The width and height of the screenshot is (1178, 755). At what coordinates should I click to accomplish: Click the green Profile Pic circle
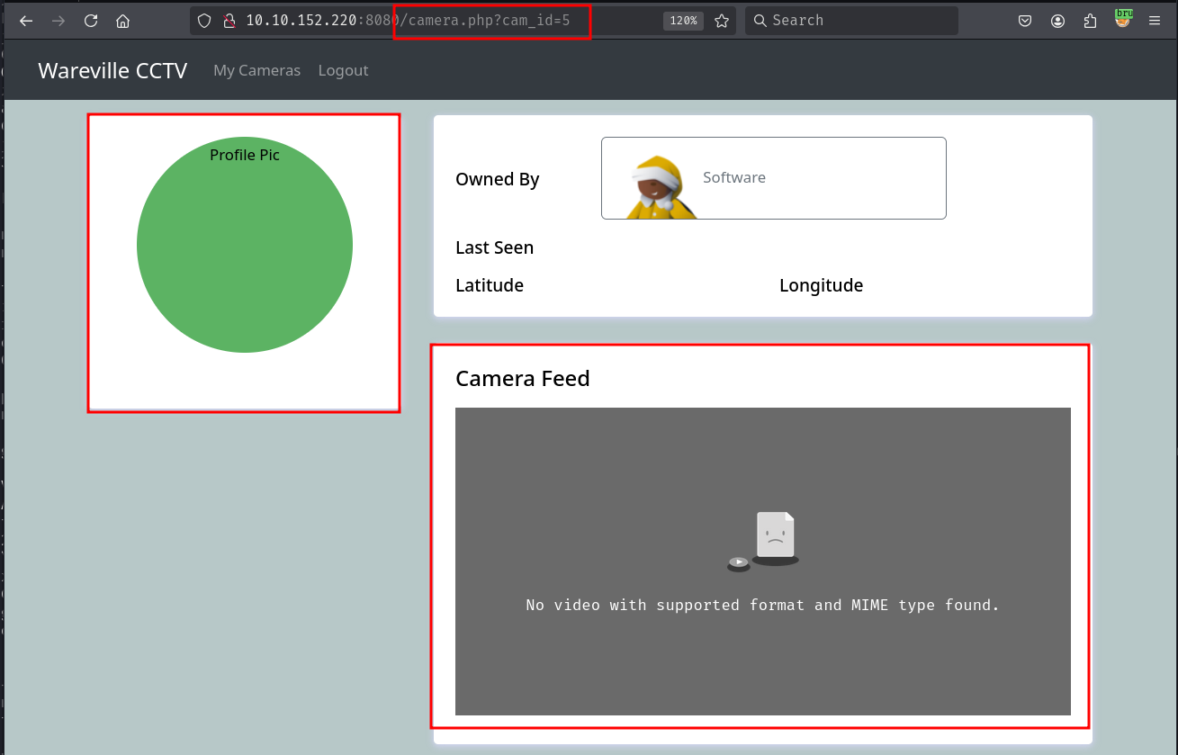(245, 245)
